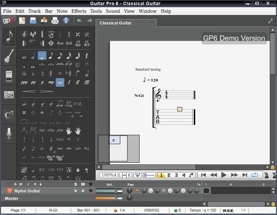Select voice 2 in the voice selector
This screenshot has height=215, width=277.
[169, 175]
